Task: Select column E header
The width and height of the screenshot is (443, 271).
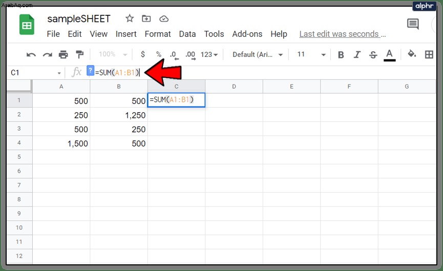Action: (292, 87)
